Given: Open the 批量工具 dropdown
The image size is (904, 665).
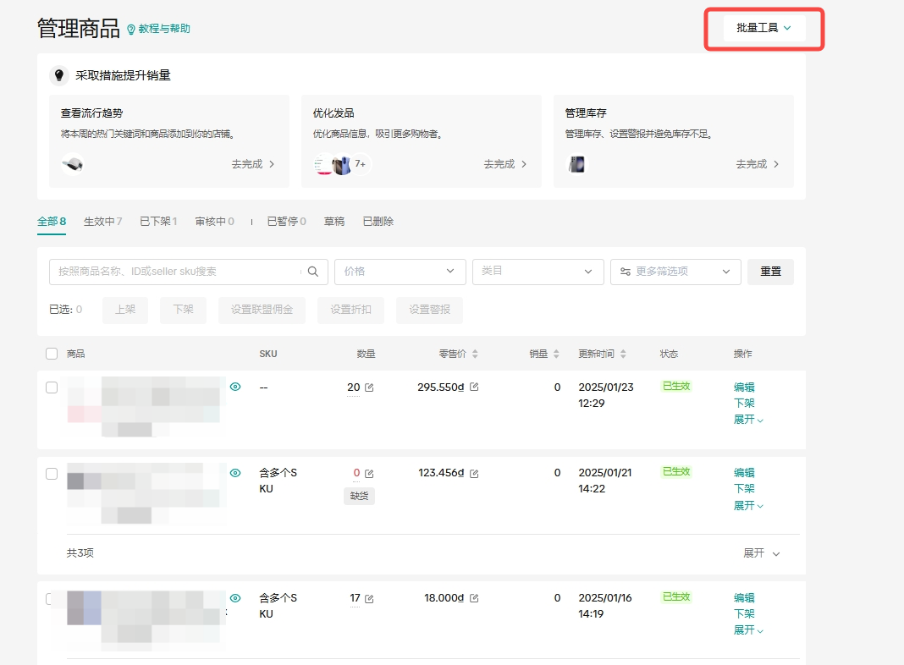Looking at the screenshot, I should 763,28.
